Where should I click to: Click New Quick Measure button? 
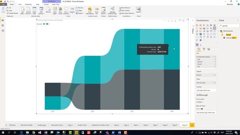tap(127, 13)
